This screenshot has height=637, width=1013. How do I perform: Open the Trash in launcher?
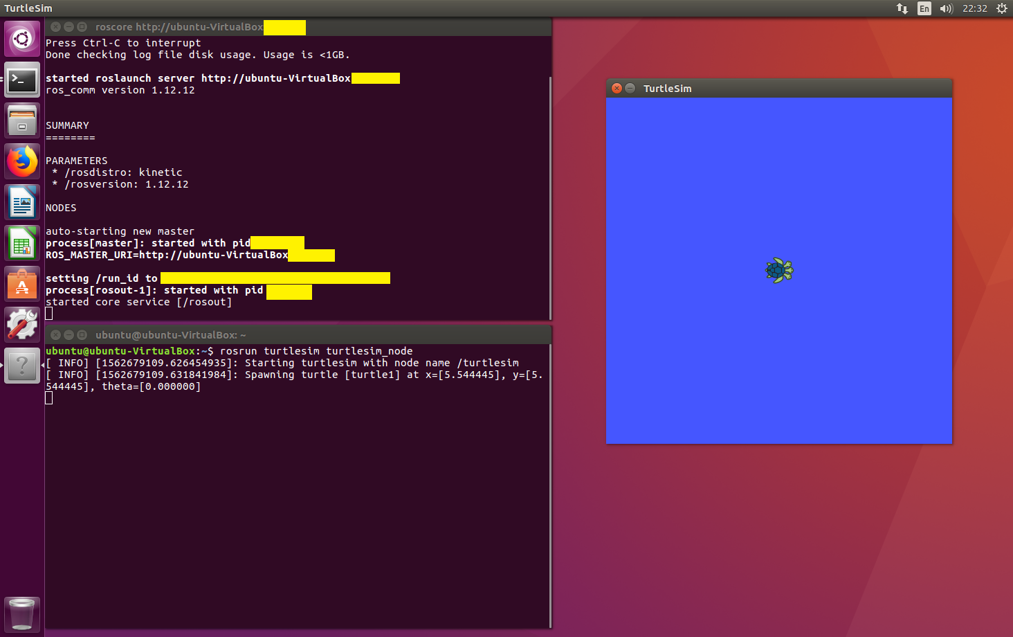tap(22, 614)
